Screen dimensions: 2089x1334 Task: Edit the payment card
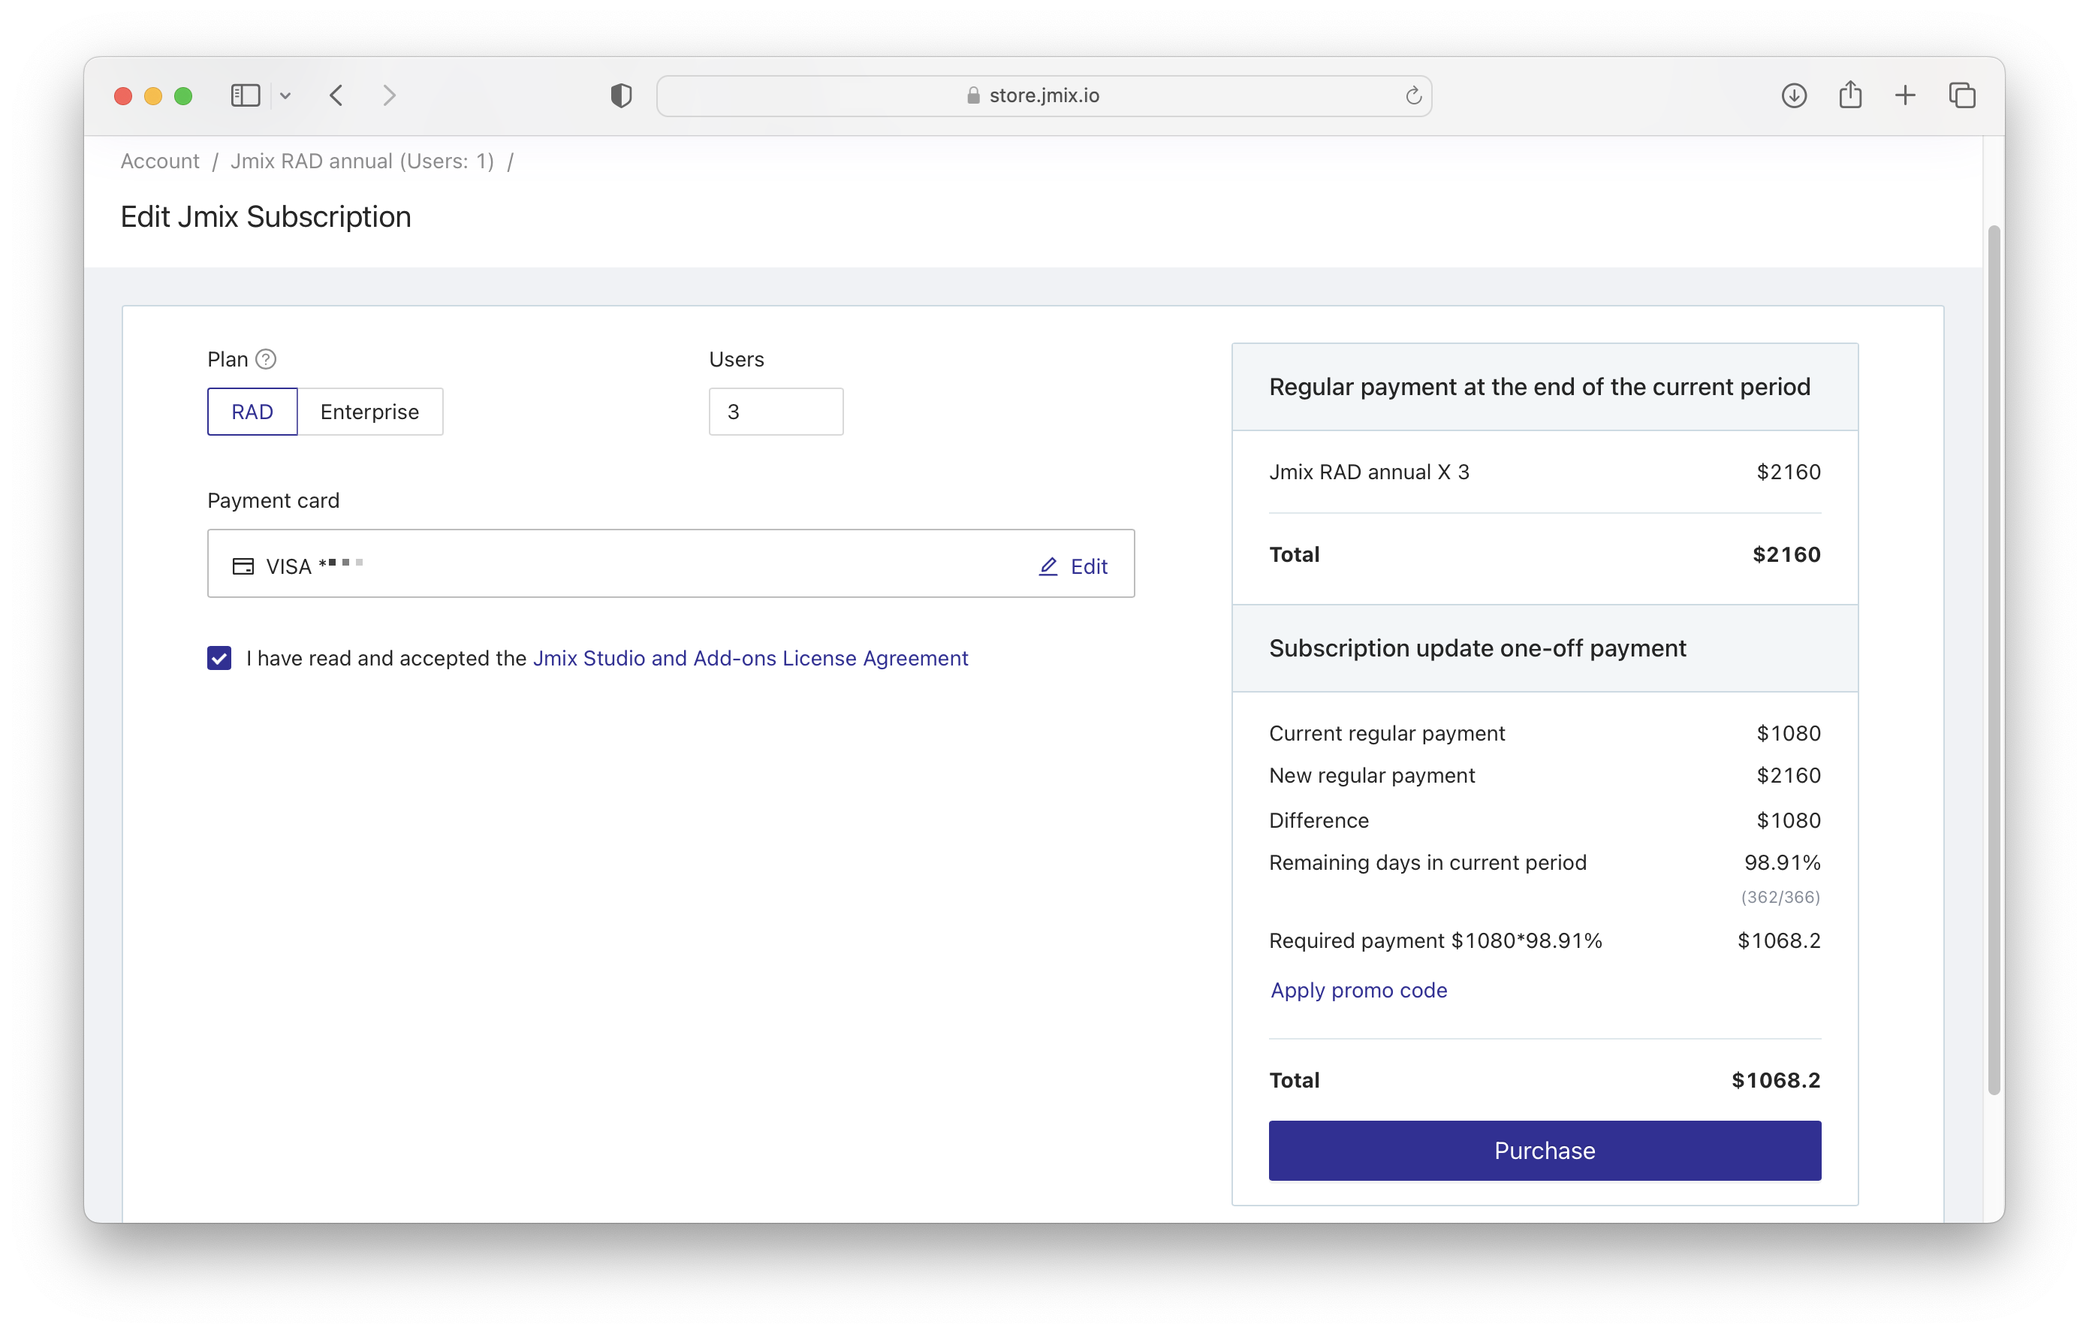pos(1073,566)
